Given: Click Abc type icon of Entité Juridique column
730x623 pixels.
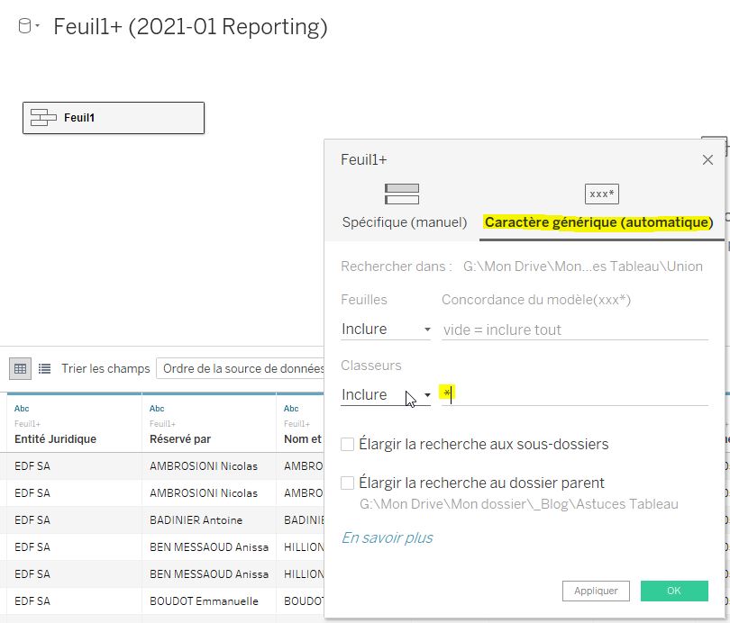Looking at the screenshot, I should [x=22, y=409].
